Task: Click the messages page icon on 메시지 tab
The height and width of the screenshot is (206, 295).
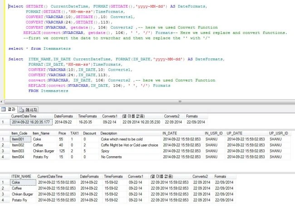Action: click(21, 110)
